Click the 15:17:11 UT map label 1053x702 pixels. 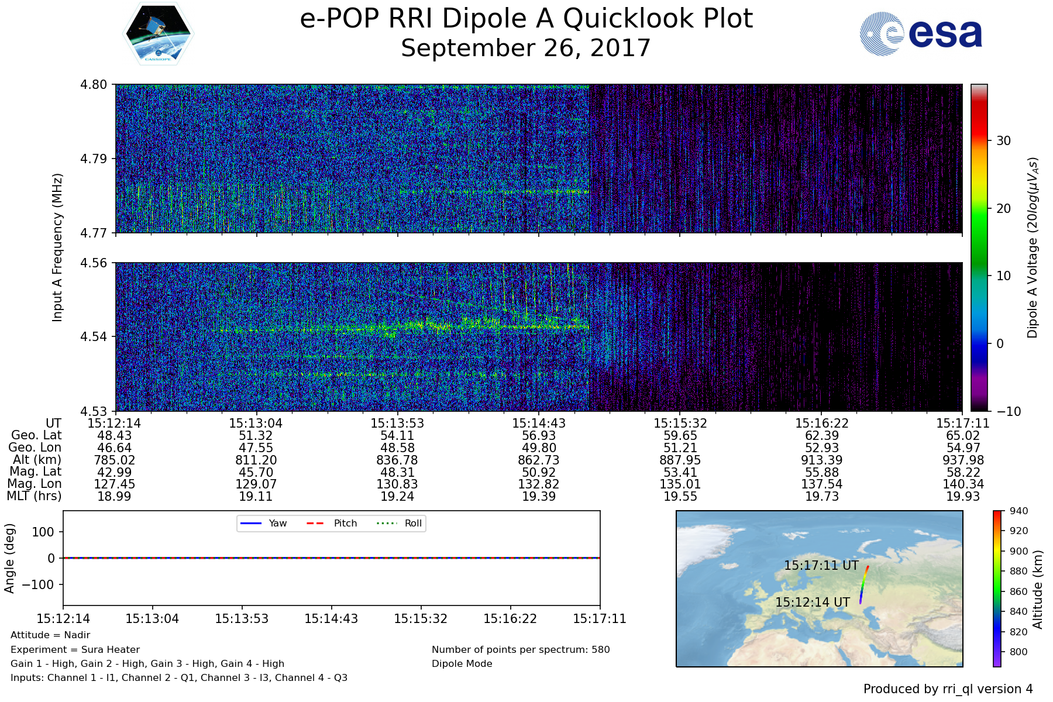821,566
